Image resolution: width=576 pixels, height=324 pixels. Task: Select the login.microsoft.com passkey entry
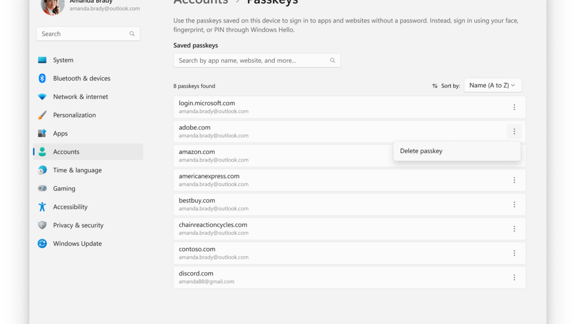[349, 108]
